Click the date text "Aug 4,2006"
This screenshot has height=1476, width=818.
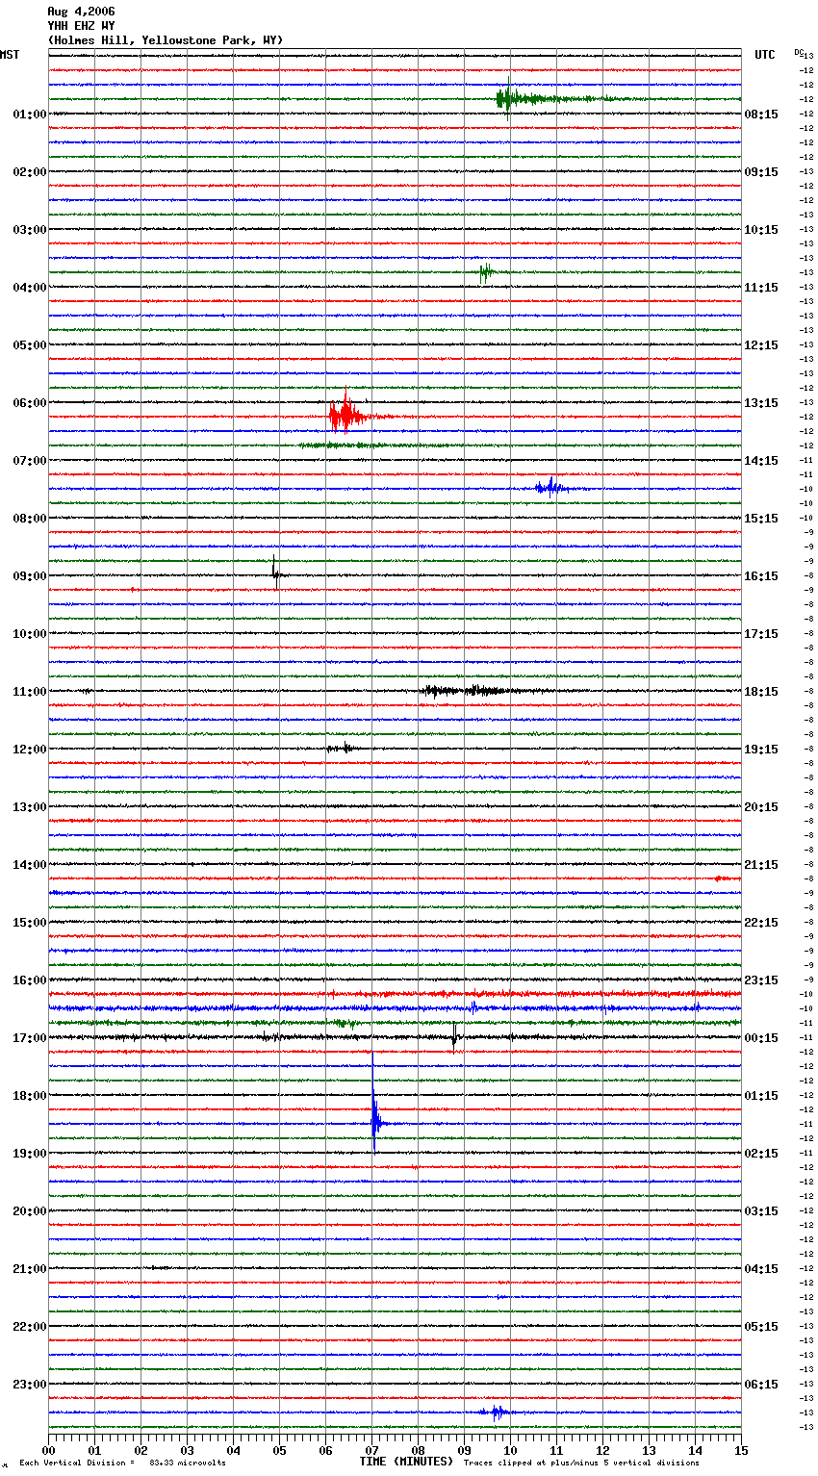[x=81, y=12]
